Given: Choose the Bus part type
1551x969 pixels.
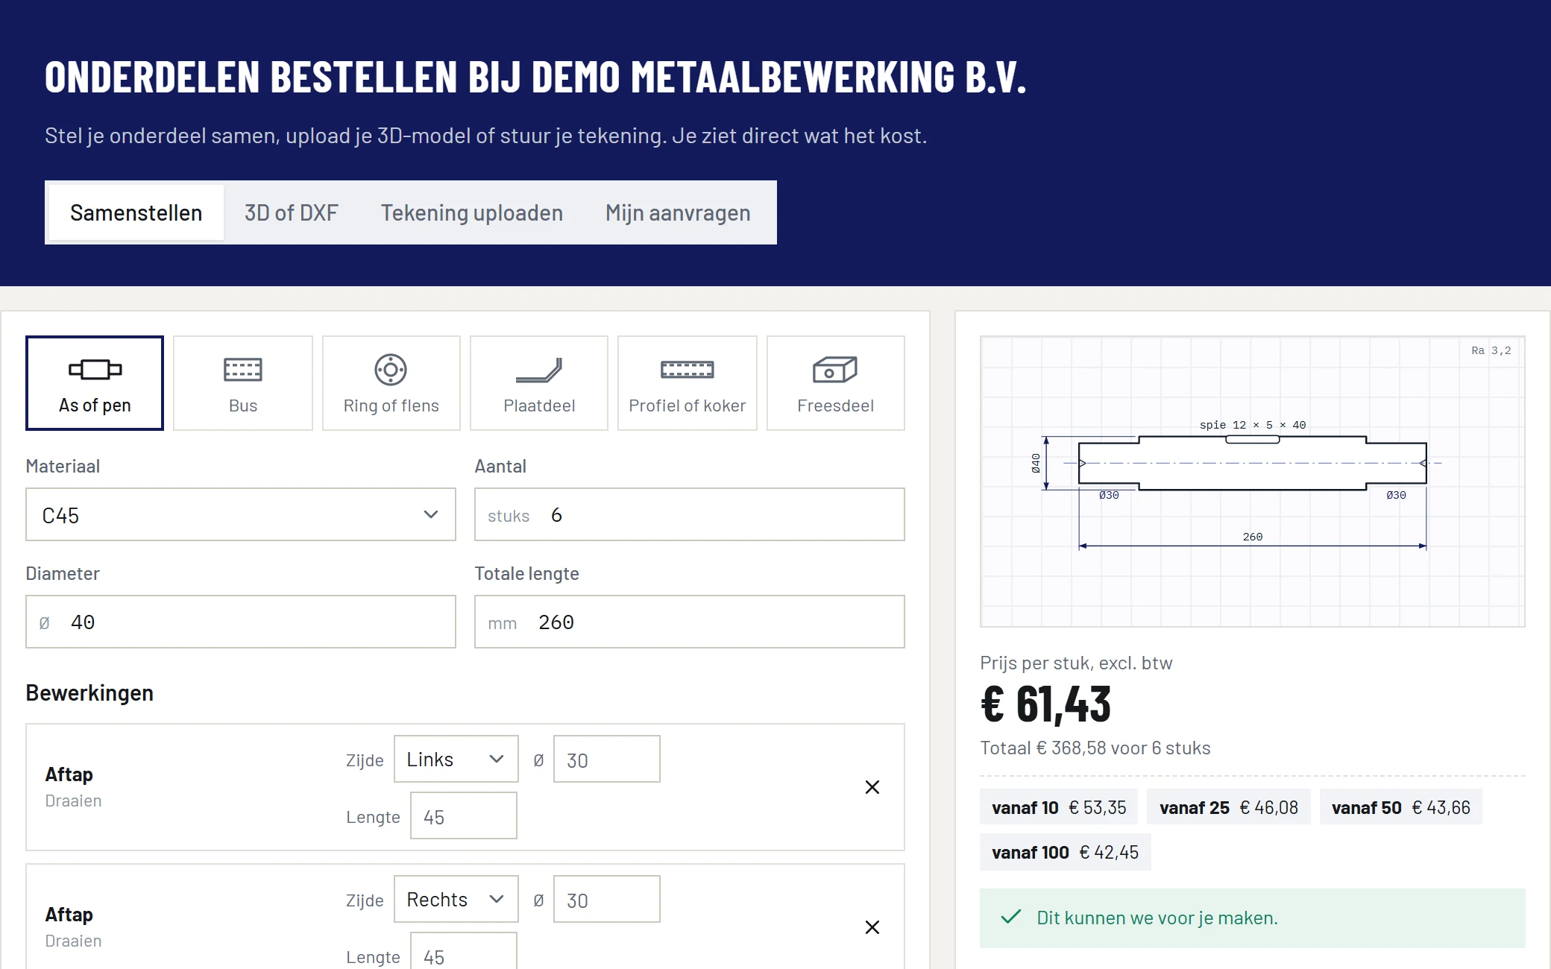Looking at the screenshot, I should [x=243, y=383].
